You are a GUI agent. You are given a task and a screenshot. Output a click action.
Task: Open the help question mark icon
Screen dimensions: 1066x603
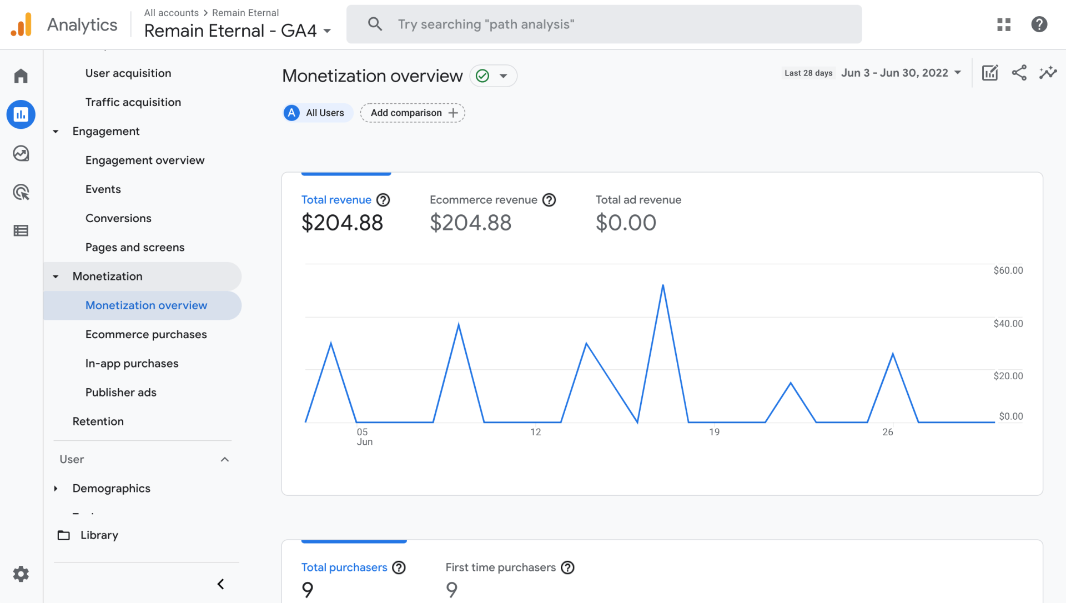[1039, 24]
